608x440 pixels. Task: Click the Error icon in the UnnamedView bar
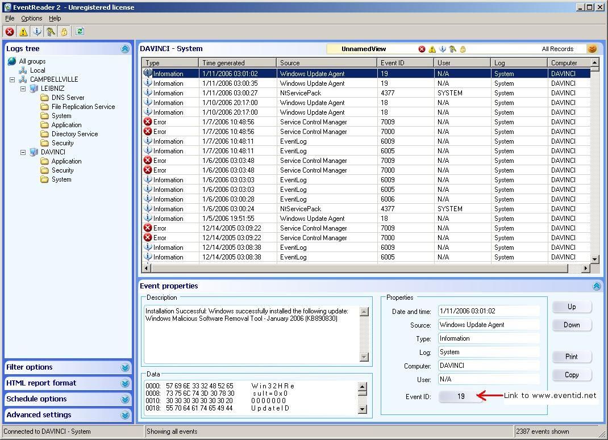click(x=422, y=49)
